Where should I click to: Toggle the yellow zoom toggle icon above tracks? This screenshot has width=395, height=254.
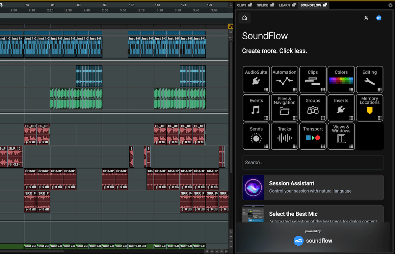click(x=231, y=27)
